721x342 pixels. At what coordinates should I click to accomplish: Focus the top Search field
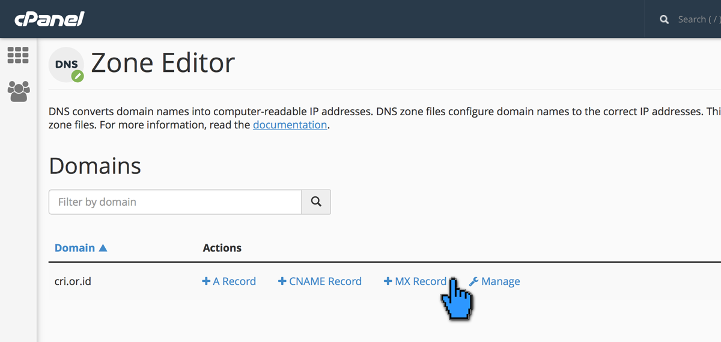pos(699,19)
